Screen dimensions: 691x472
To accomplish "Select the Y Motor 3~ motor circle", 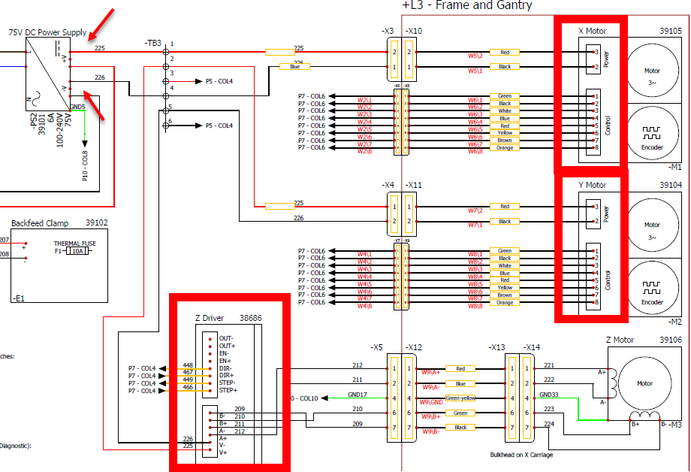I will pos(652,228).
